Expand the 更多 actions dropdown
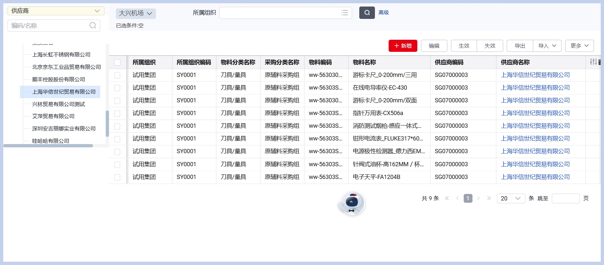The height and width of the screenshot is (265, 604). (x=579, y=46)
